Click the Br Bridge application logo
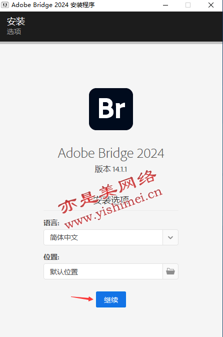Image resolution: width=223 pixels, height=337 pixels. 111,109
